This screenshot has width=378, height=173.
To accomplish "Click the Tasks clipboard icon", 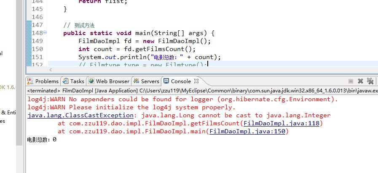I will click(65, 81).
